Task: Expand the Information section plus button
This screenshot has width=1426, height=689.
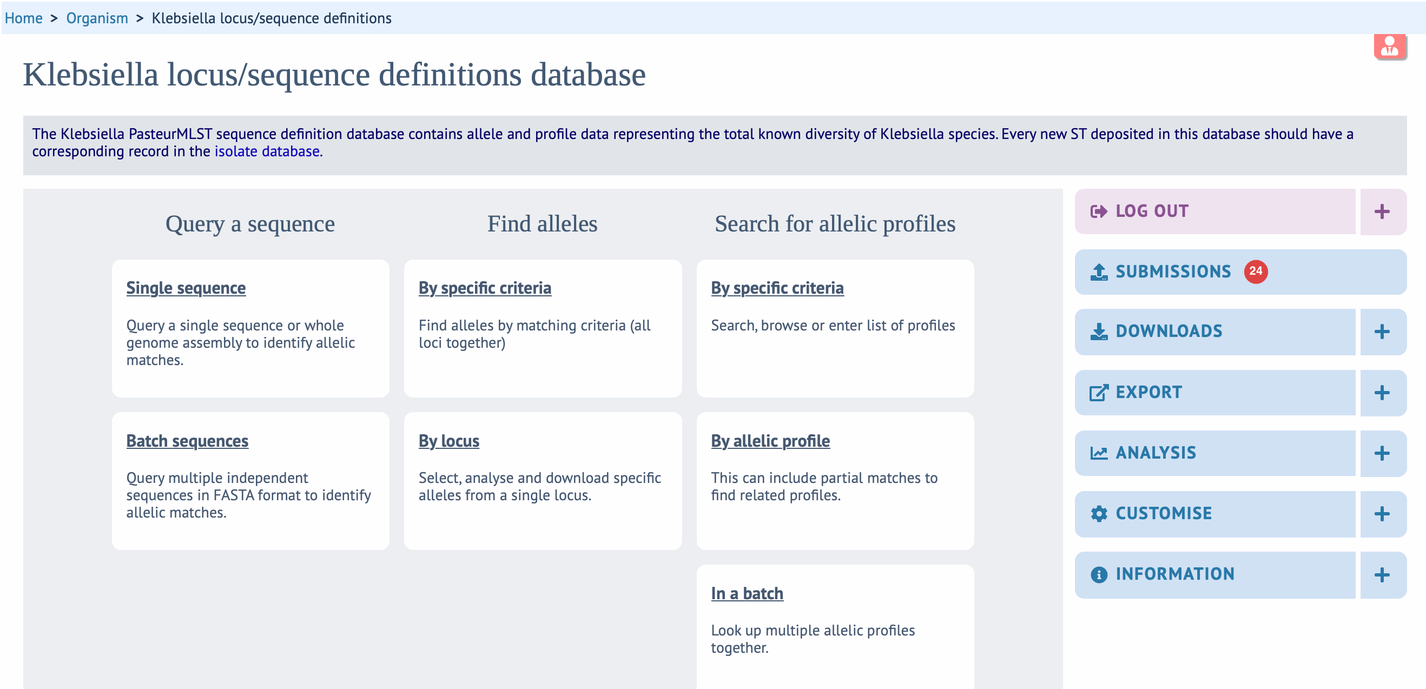Action: 1382,574
